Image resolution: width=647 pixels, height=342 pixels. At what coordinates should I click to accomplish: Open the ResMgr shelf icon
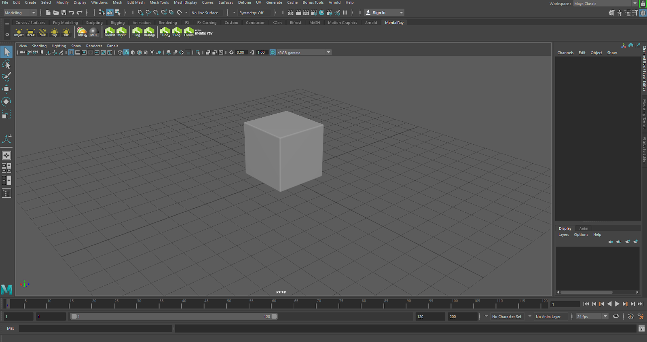pos(149,32)
